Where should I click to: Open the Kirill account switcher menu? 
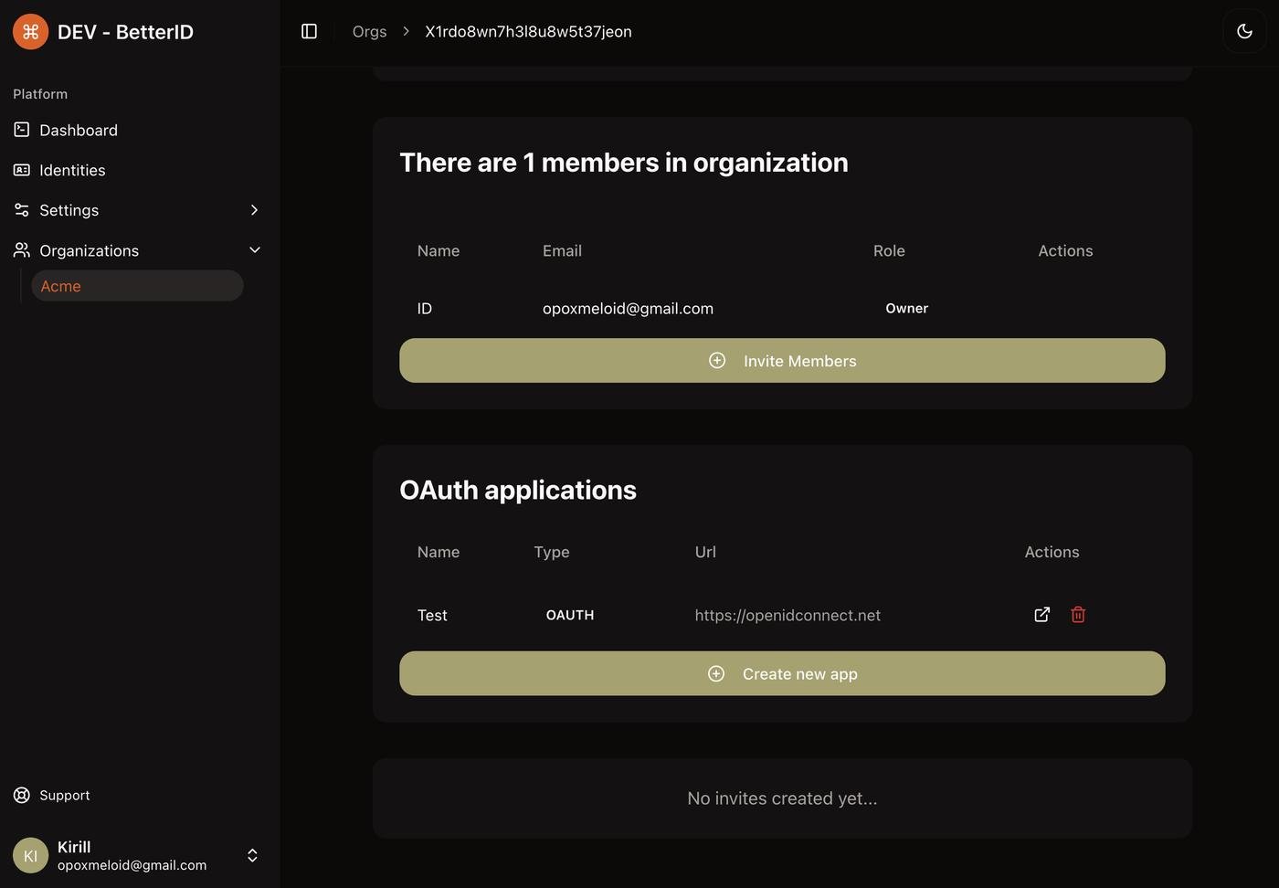252,855
